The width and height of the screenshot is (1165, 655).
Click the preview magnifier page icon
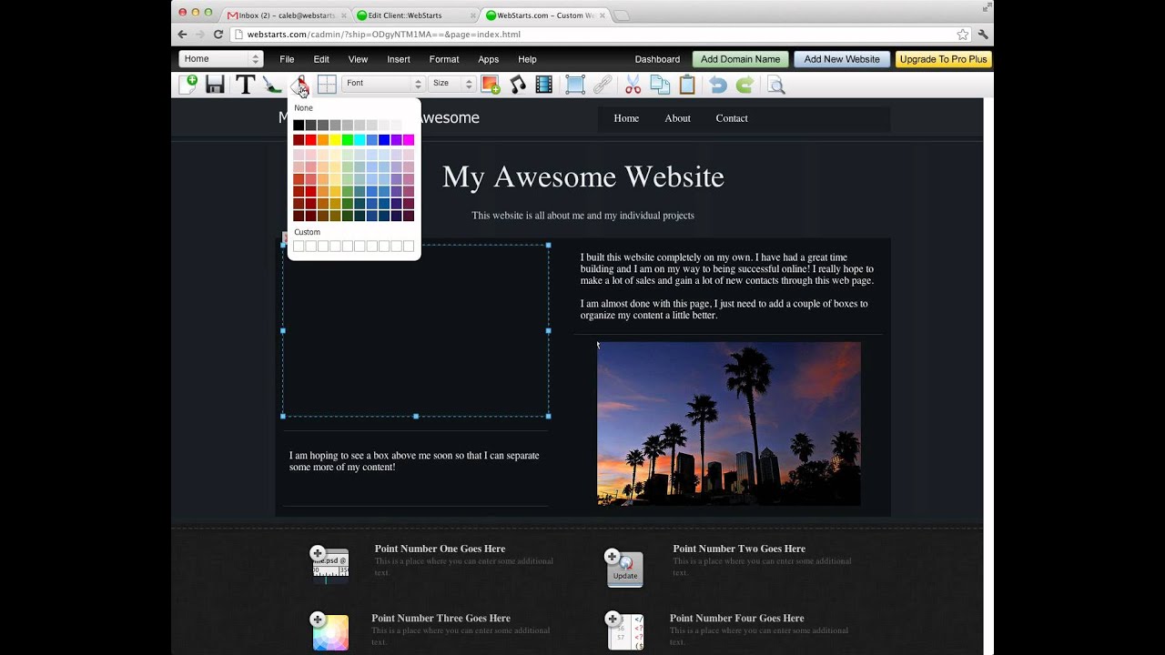coord(775,85)
